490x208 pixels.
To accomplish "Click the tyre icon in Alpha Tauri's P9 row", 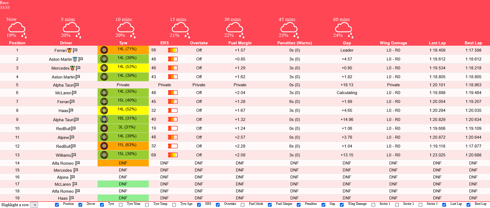I will 104,119.
